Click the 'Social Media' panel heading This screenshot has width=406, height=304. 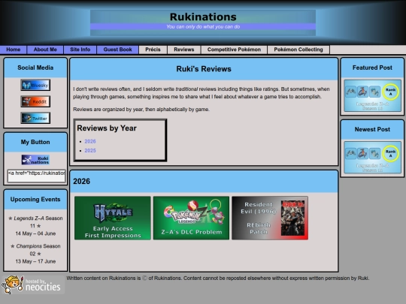35,68
